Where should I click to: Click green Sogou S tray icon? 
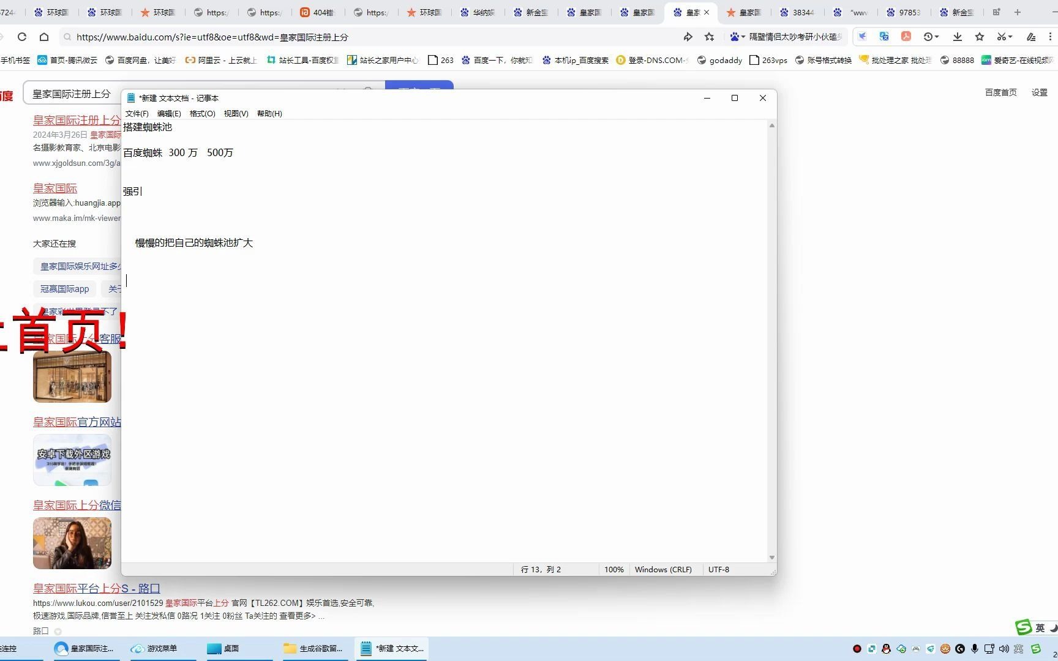coord(1036,649)
